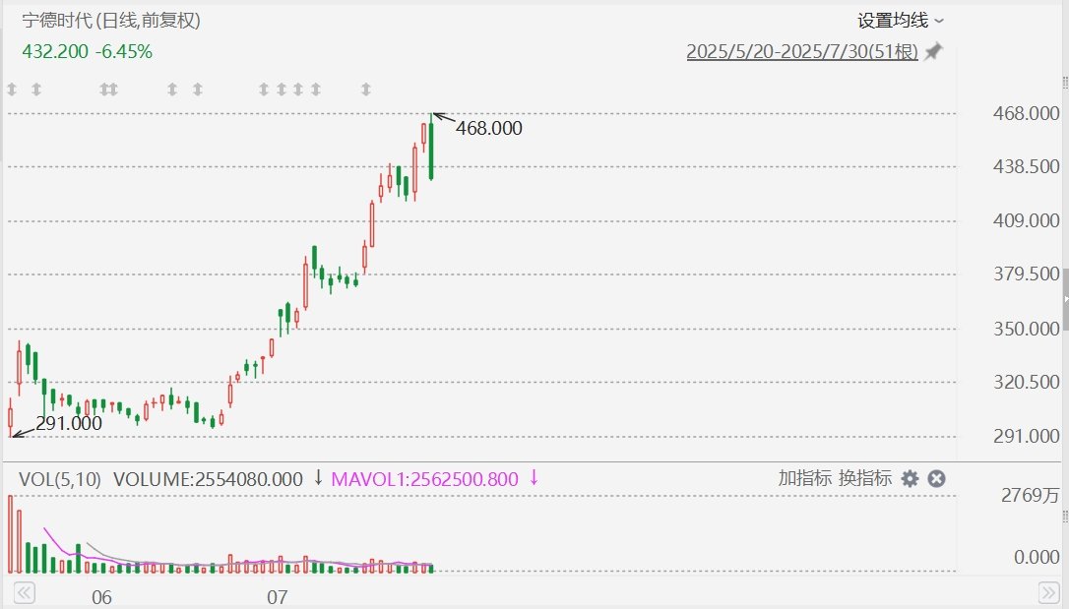Click the 291.000 low price annotation
1069x609 pixels.
coord(69,424)
